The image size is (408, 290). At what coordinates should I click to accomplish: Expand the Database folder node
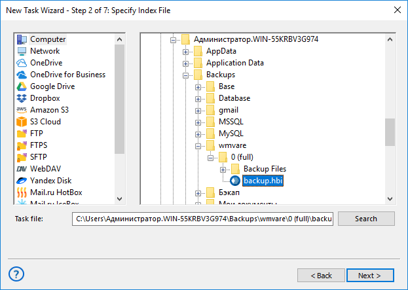click(198, 99)
